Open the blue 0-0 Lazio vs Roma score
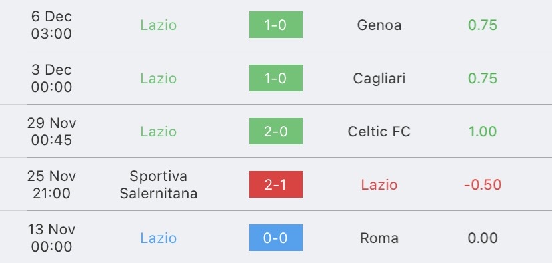This screenshot has width=552, height=263. (275, 238)
